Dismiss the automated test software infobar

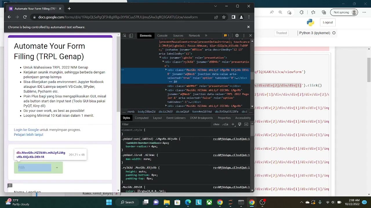[248, 27]
